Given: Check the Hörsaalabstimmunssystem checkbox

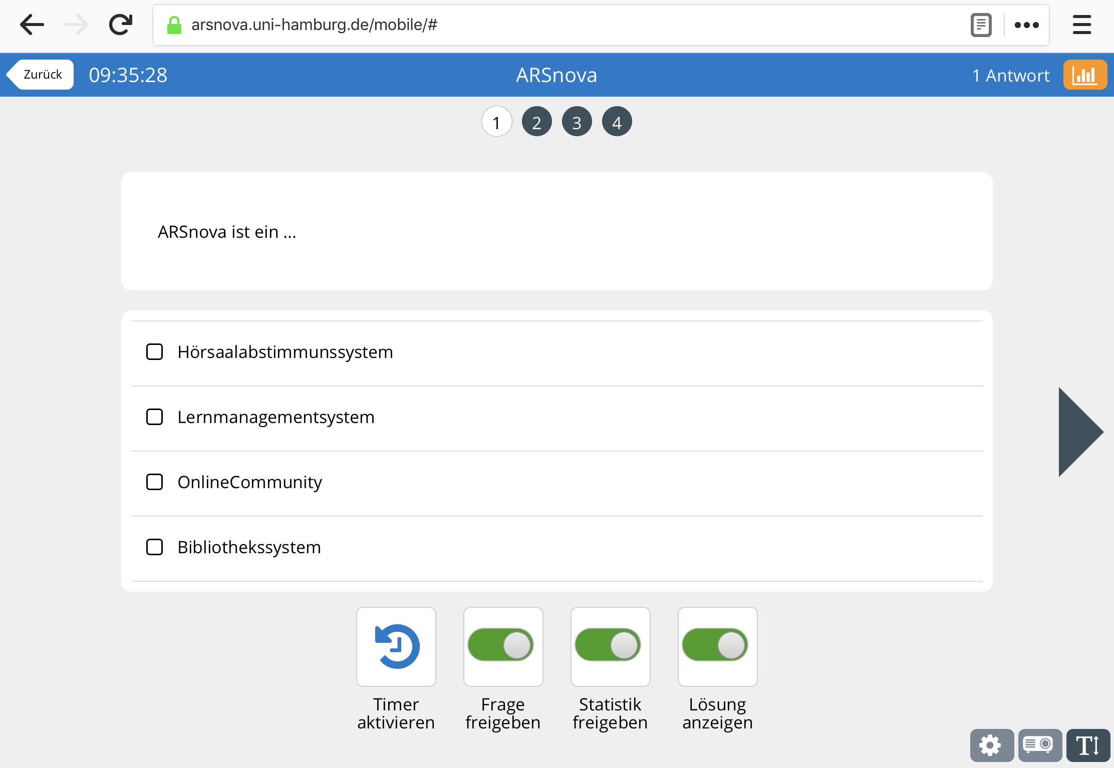Looking at the screenshot, I should [x=154, y=352].
